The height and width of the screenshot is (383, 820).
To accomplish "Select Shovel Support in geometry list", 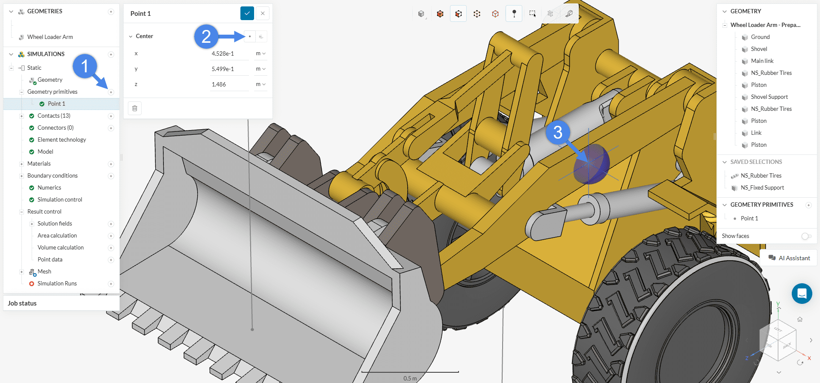I will [x=769, y=97].
